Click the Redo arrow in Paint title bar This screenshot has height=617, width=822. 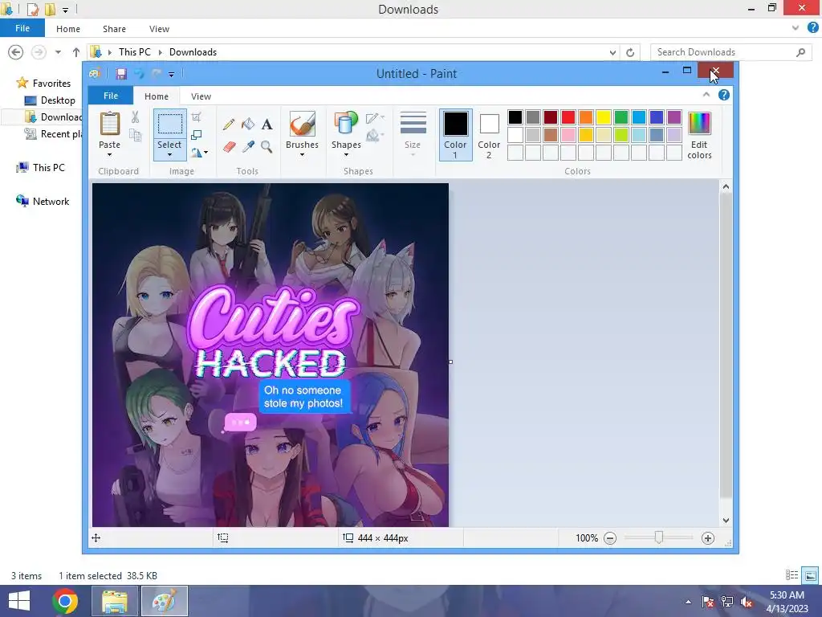click(157, 74)
